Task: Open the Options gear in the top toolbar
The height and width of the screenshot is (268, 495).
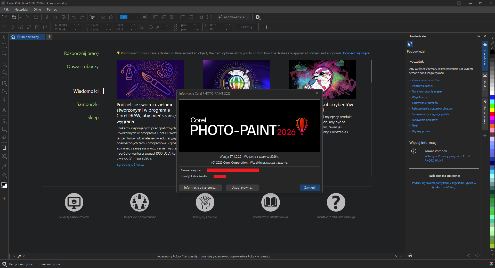Action: [258, 17]
